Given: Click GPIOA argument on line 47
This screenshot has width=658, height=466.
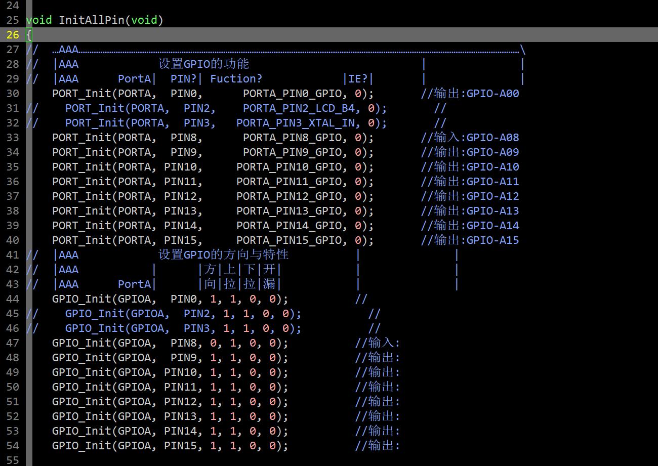Looking at the screenshot, I should click(x=135, y=343).
